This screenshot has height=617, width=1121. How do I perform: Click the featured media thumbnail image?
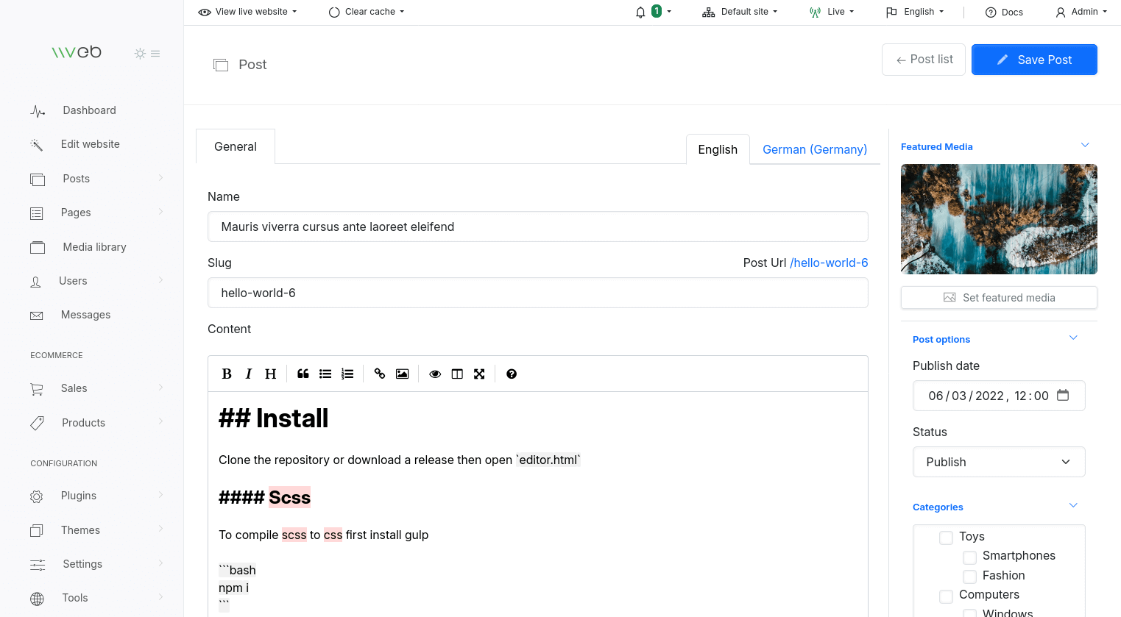(999, 219)
